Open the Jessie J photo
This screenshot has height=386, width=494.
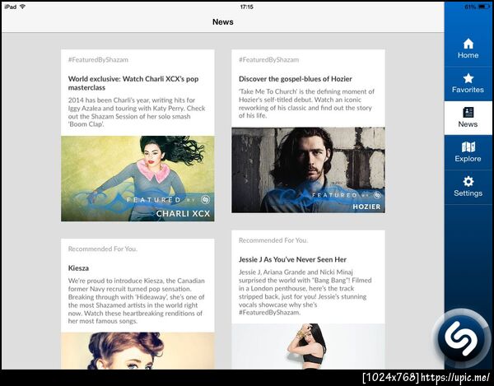coord(308,346)
